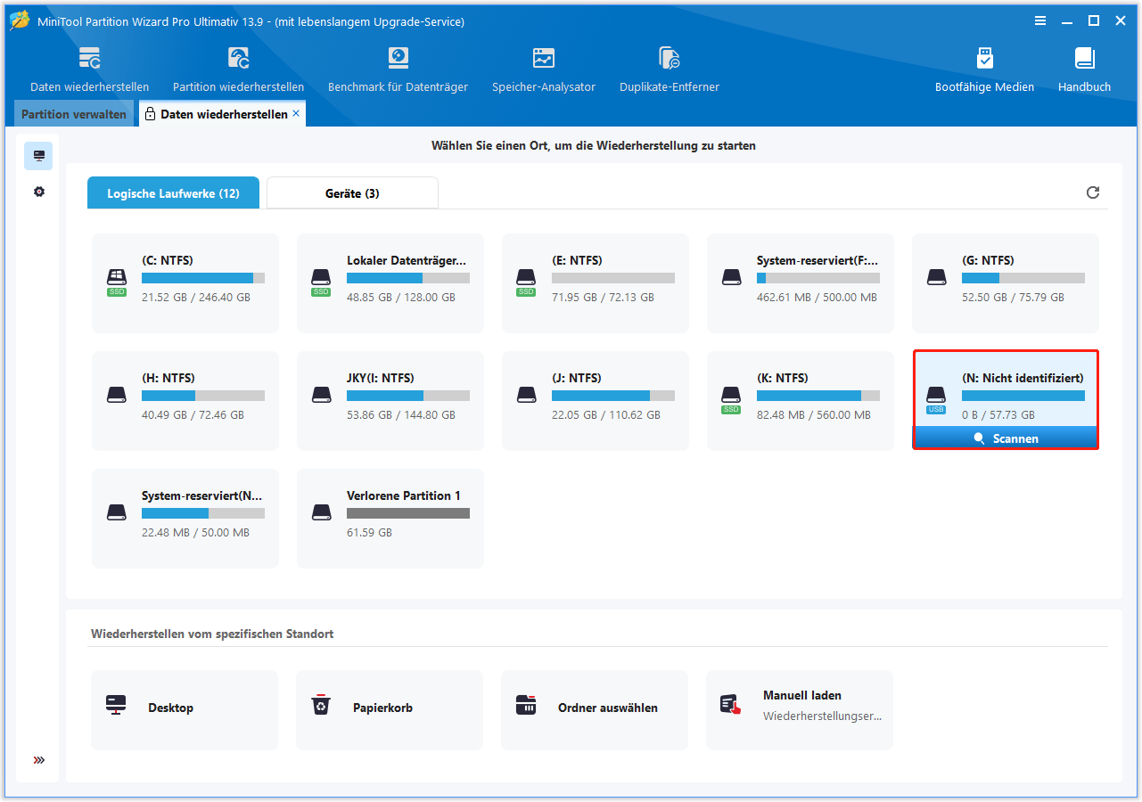The image size is (1142, 802).
Task: Open the Speicher-Analysator tool
Action: (544, 69)
